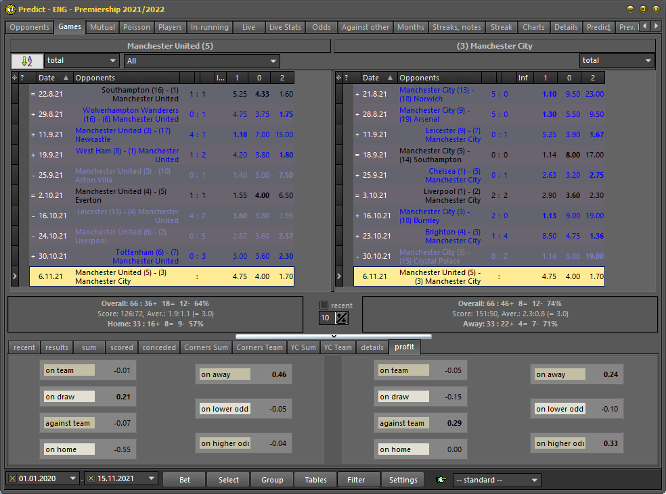The image size is (666, 494).
Task: Click the recent count input showing 10
Action: tap(325, 318)
